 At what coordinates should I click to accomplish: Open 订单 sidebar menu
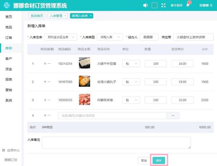9,38
